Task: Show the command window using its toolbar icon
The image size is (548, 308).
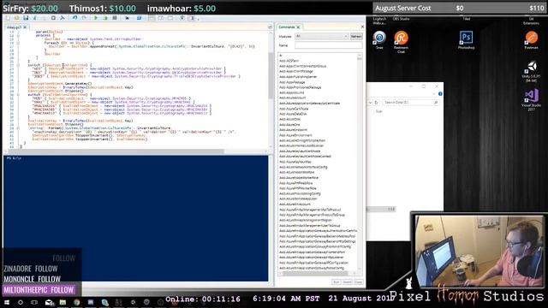Action: [182, 18]
